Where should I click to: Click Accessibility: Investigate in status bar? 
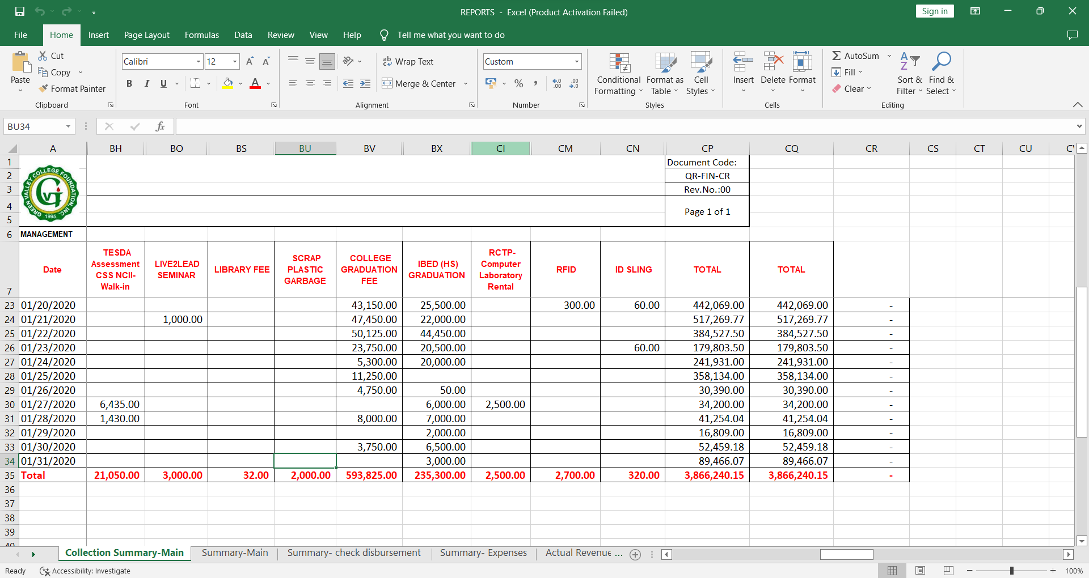pos(85,571)
